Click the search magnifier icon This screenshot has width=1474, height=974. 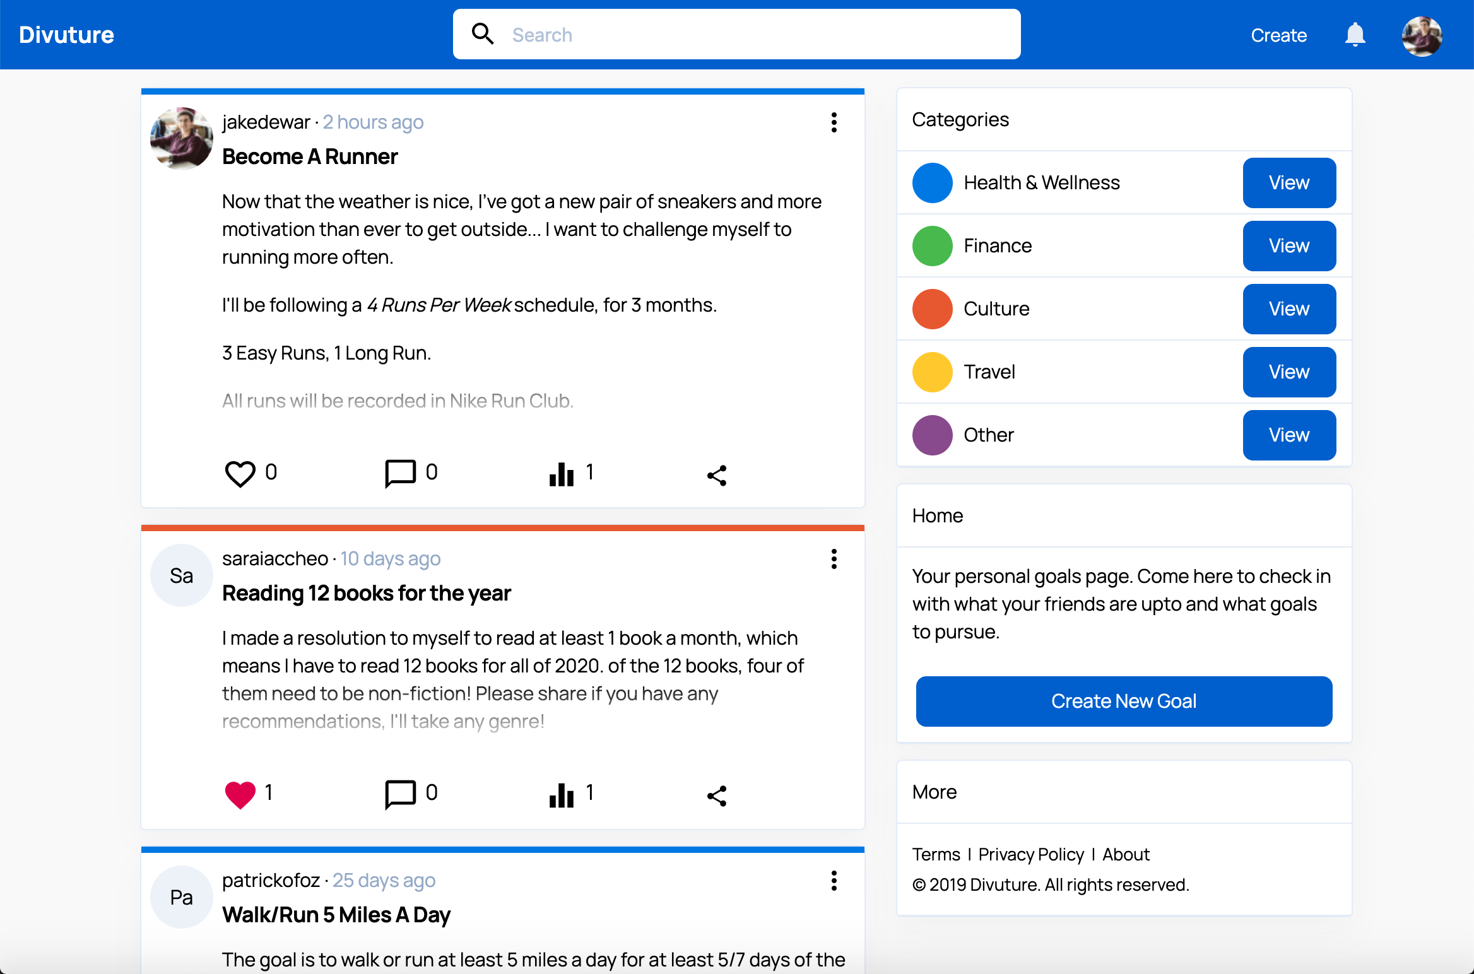point(483,34)
